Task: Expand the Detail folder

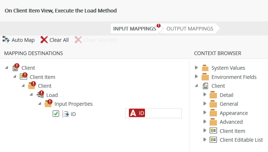Action: tap(205, 95)
